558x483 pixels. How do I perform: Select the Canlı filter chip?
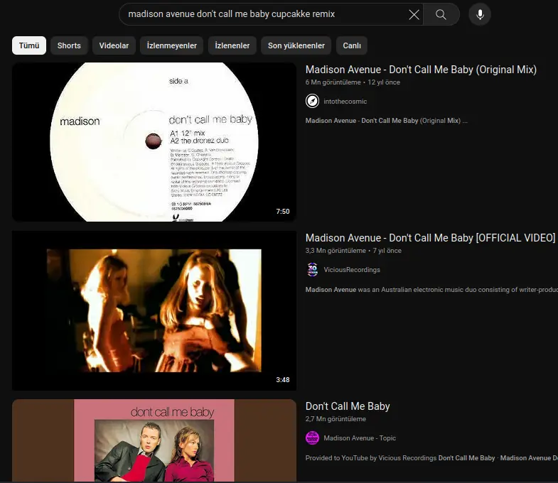coord(352,45)
